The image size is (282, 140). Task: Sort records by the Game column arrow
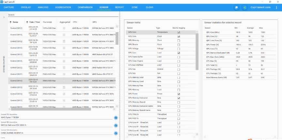coord(10,22)
